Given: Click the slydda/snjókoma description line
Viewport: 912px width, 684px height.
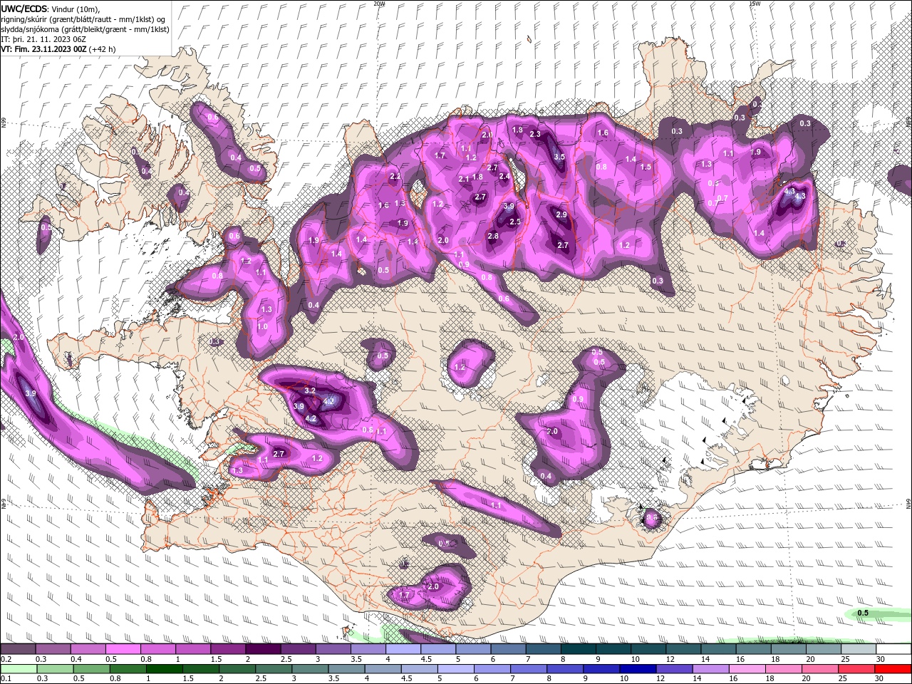Looking at the screenshot, I should click(x=85, y=29).
